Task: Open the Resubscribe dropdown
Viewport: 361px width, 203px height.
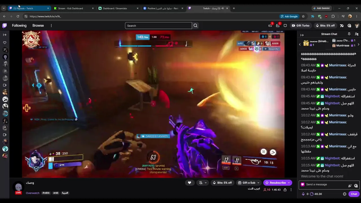Action: tap(289, 183)
